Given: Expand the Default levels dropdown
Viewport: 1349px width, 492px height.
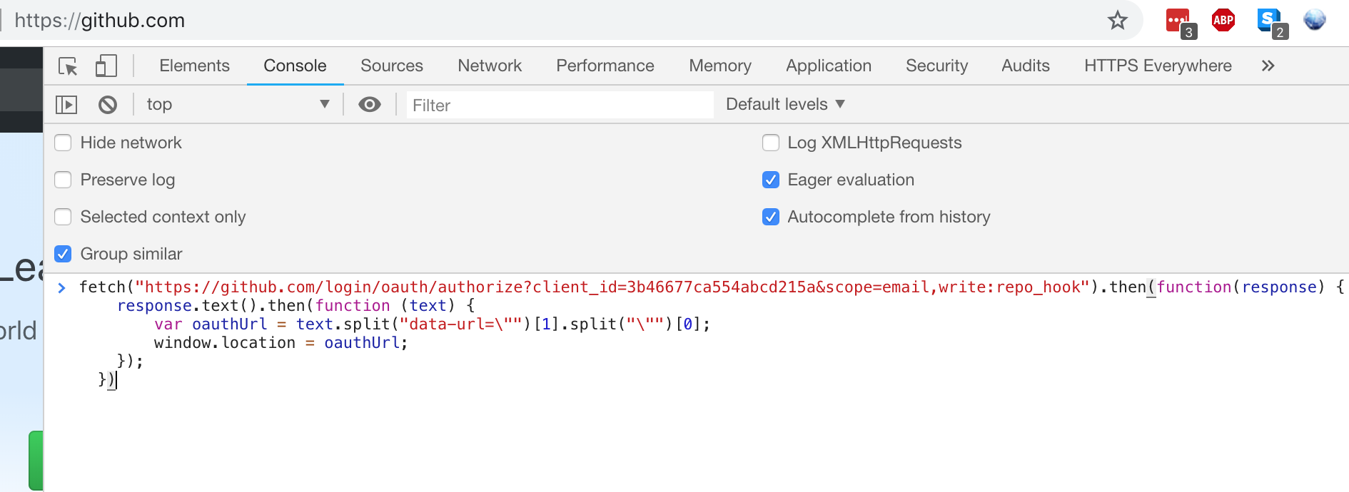Looking at the screenshot, I should tap(785, 104).
